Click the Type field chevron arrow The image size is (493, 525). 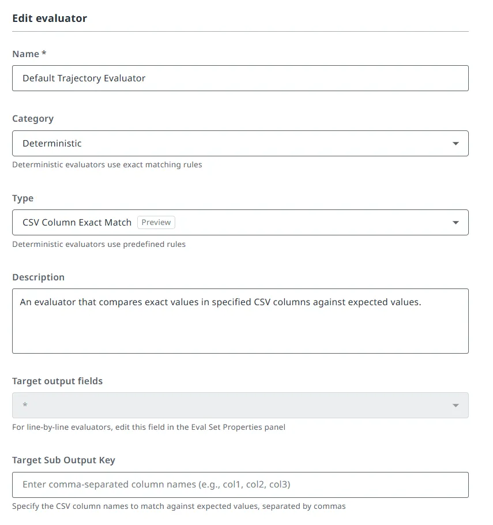(x=455, y=222)
